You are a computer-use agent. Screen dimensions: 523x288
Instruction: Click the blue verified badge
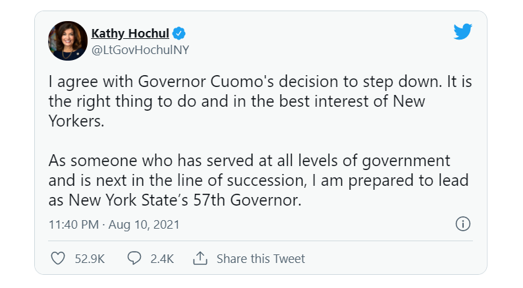(x=179, y=34)
